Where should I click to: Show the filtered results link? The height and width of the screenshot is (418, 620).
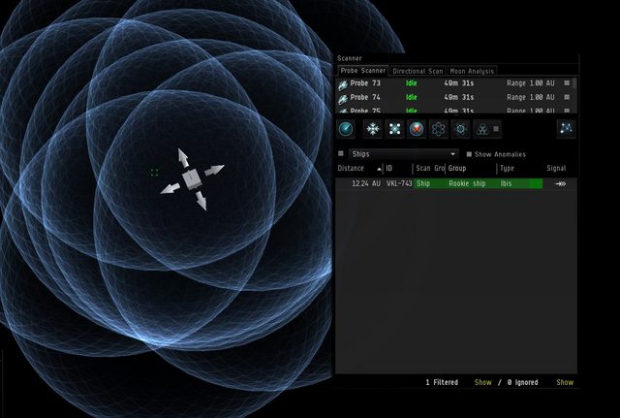[482, 382]
